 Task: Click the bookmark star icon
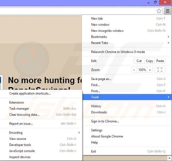(x=159, y=11)
